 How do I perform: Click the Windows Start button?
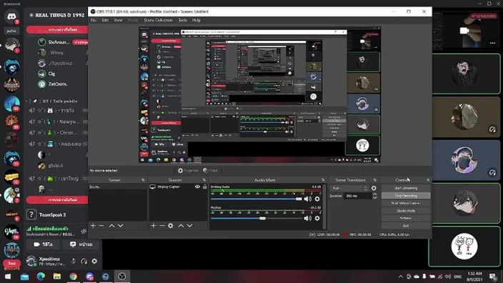[x=8, y=277]
